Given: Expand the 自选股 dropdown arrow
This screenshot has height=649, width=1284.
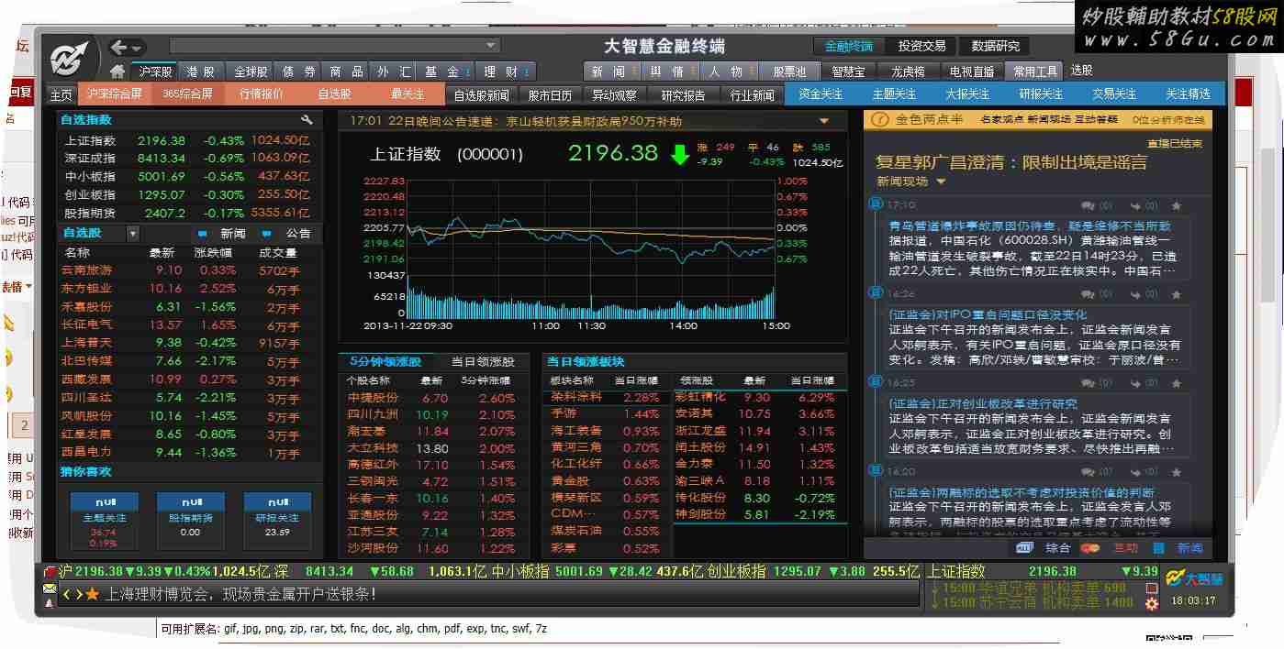Looking at the screenshot, I should click(x=133, y=234).
